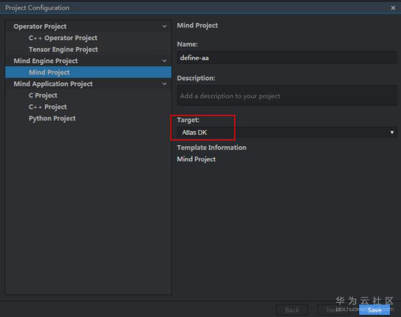Screen dimensions: 401x317
Task: Pick the C++ Project under Mind Application
Action: point(48,107)
